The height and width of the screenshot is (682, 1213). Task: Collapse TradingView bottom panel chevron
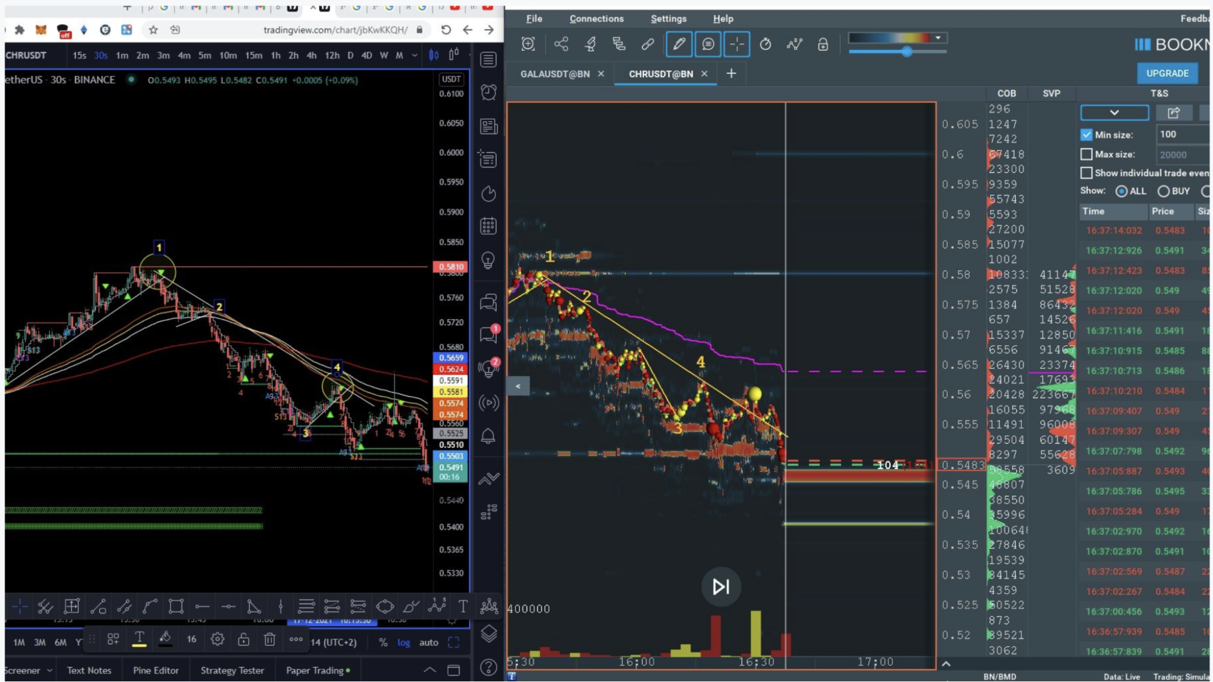click(x=429, y=670)
